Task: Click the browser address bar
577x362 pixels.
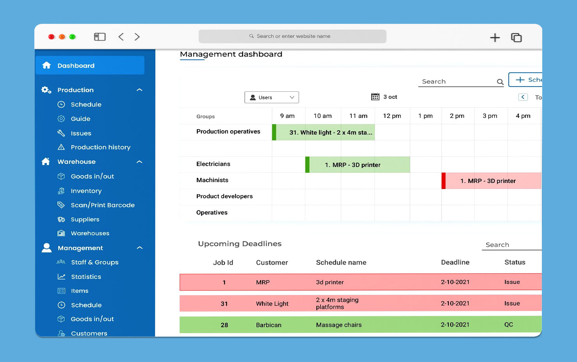Action: tap(292, 36)
